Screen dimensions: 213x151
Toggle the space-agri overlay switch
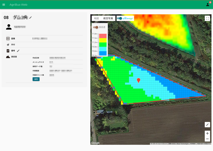[120, 18]
